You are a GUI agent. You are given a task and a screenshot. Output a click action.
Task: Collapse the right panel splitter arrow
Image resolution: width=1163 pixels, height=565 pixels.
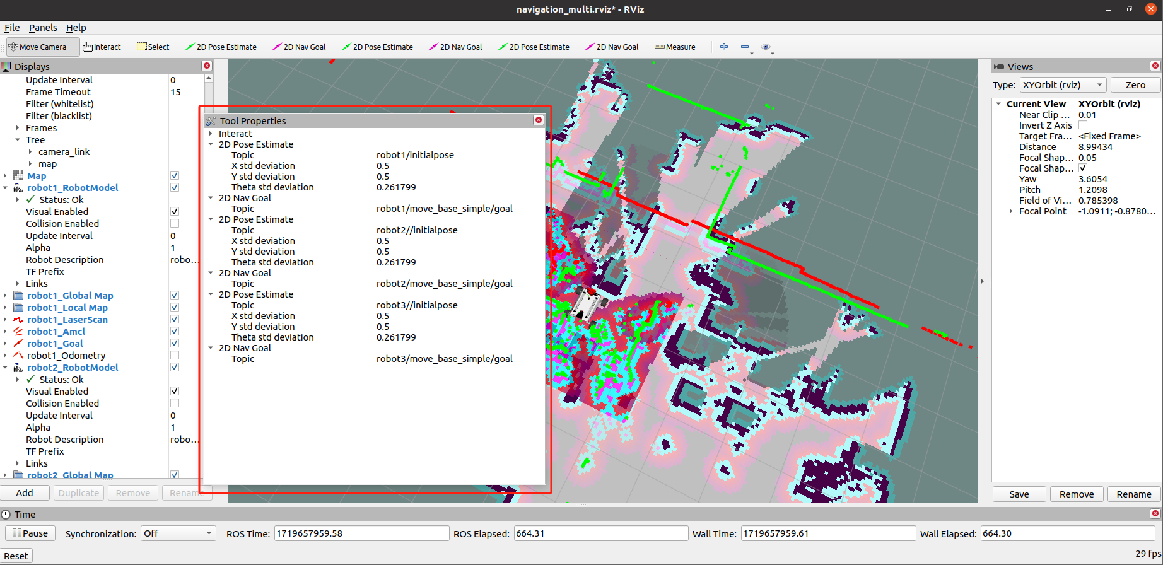tap(983, 281)
